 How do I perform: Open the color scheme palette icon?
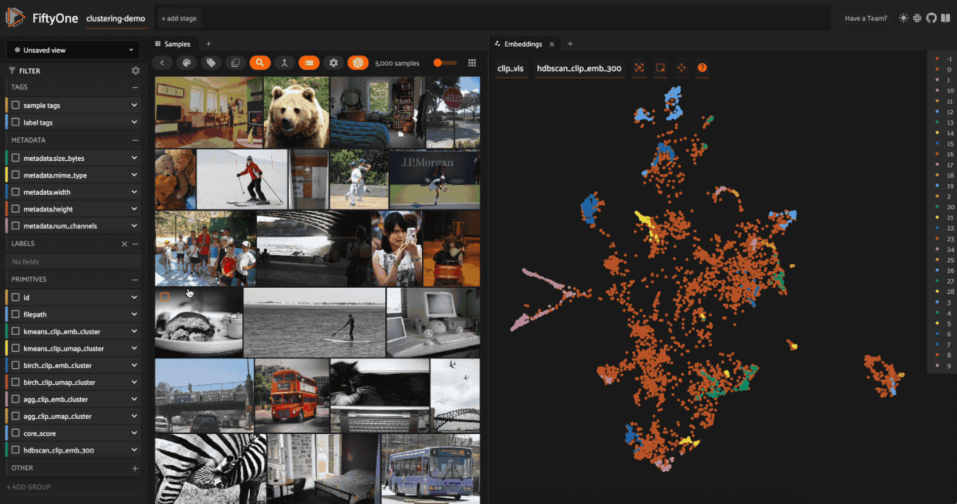pos(186,62)
